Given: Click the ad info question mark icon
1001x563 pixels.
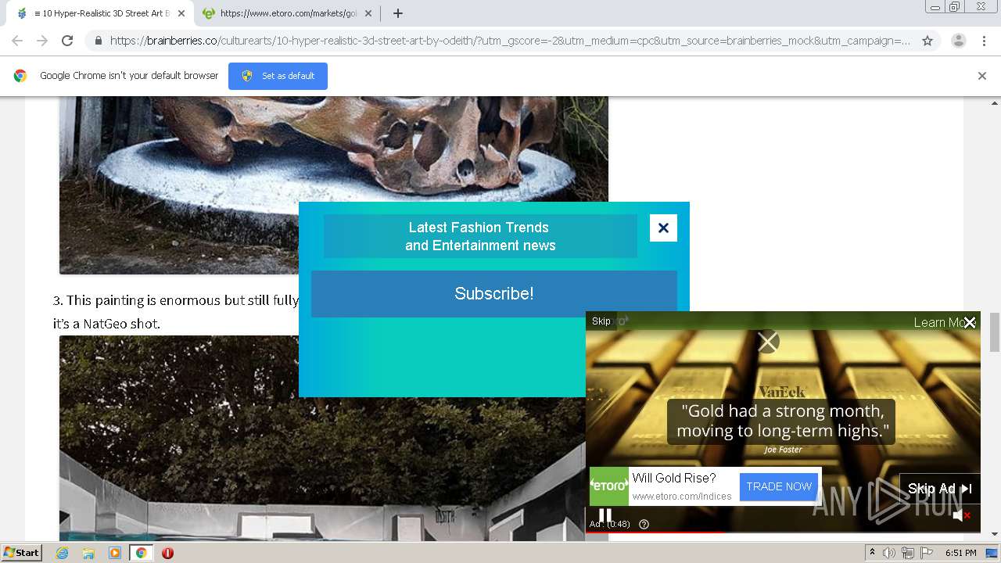Looking at the screenshot, I should (x=644, y=525).
